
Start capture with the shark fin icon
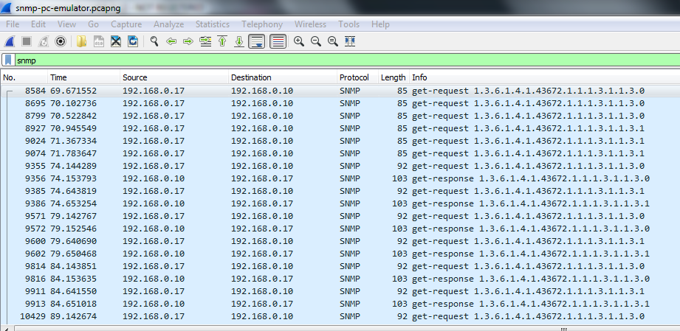click(x=10, y=41)
